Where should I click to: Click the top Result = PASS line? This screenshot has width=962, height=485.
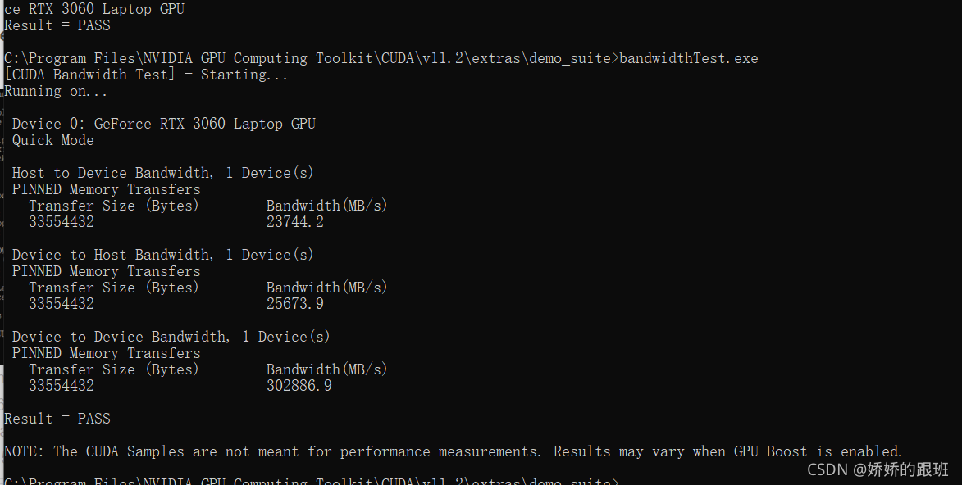57,25
